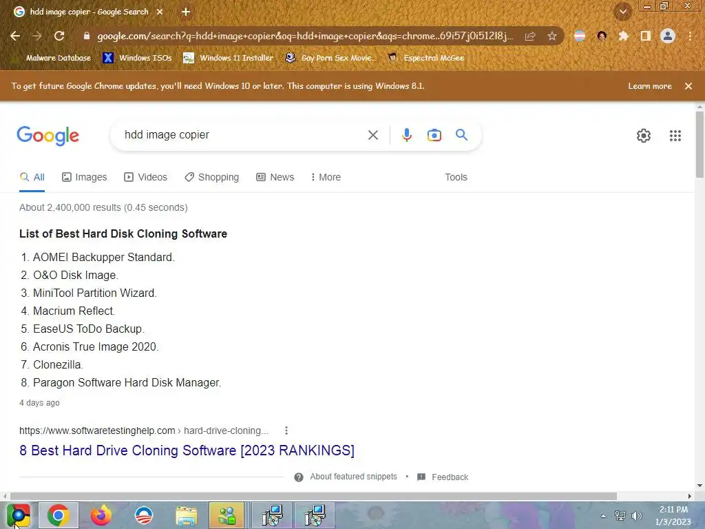This screenshot has height=529, width=705.
Task: Go back to the previous page
Action: pyautogui.click(x=15, y=36)
